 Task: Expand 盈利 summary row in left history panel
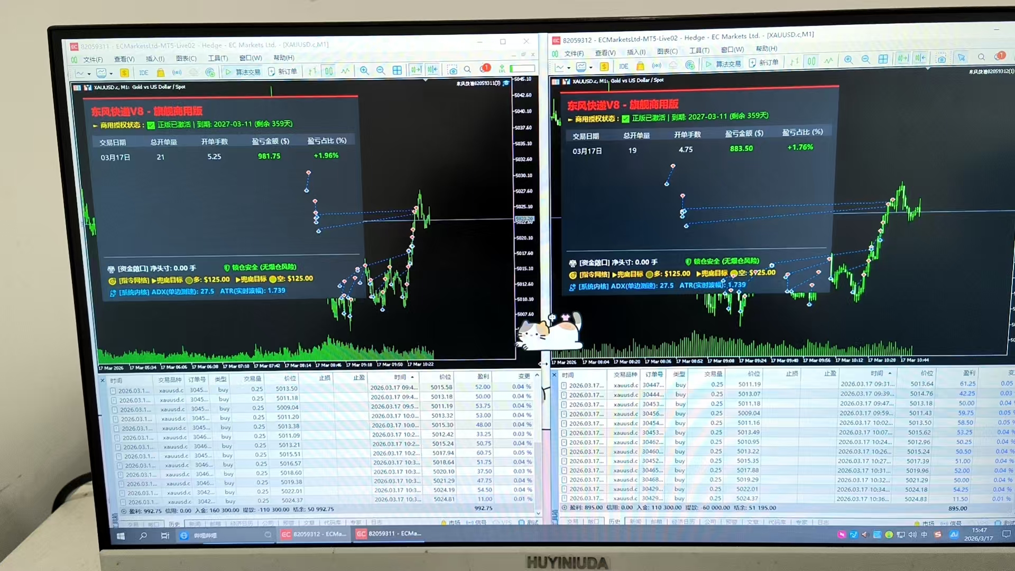tap(124, 511)
